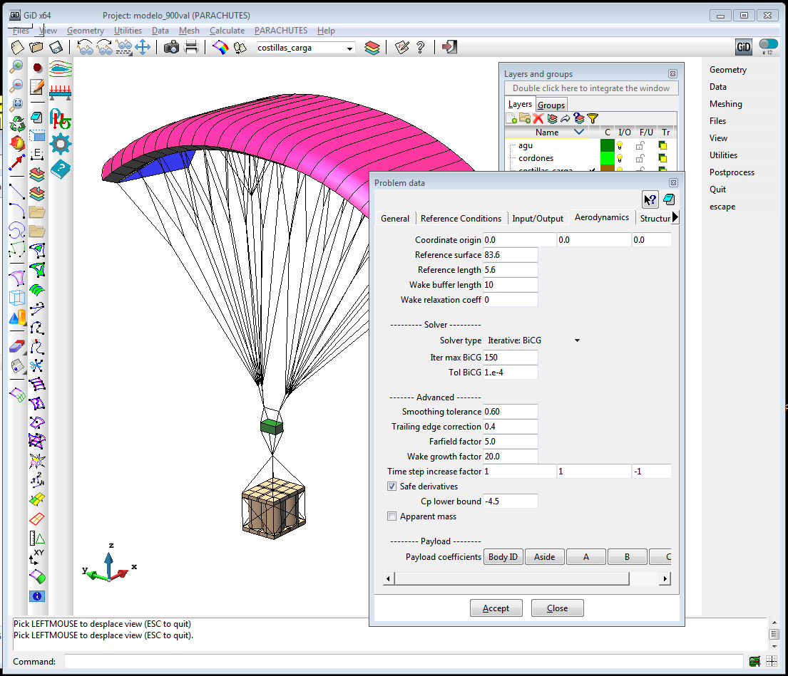Click Postprocess in the right side menu
788x676 pixels.
(x=731, y=172)
